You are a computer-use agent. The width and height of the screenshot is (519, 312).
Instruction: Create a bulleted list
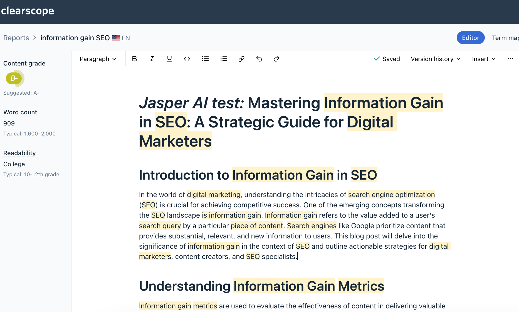pos(205,59)
